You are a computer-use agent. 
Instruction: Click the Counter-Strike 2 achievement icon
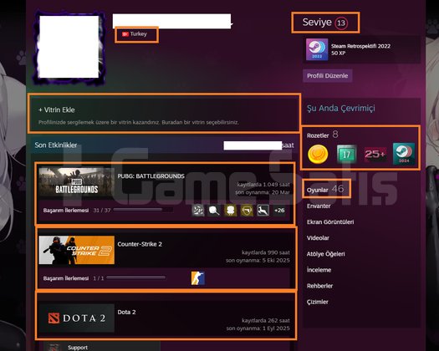197,278
